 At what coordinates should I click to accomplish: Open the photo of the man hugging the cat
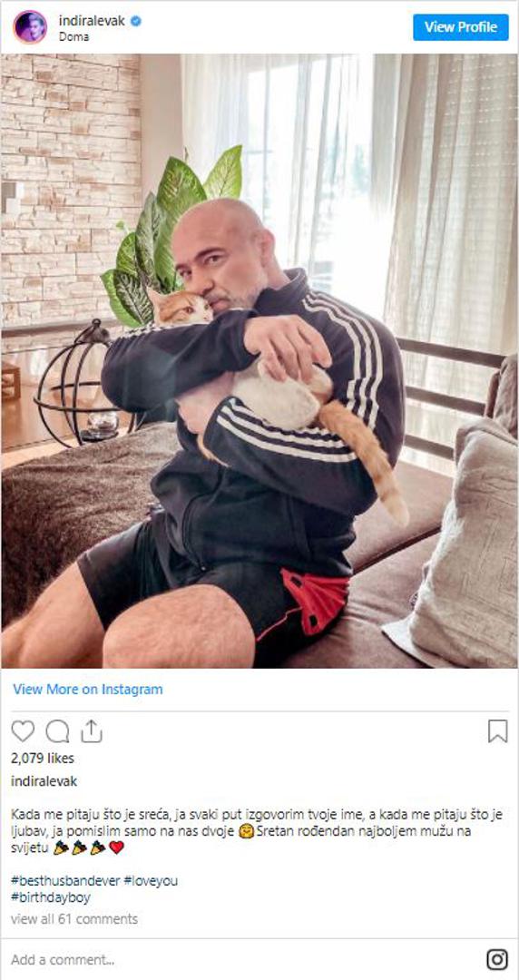(x=259, y=360)
